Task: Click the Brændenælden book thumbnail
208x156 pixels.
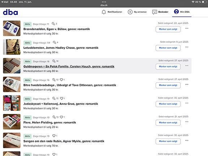Action: point(12,28)
